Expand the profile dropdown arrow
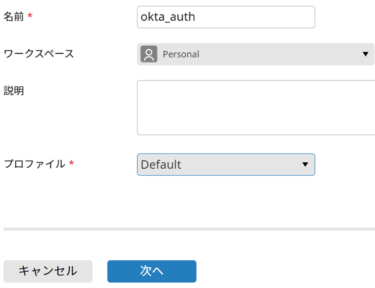 (x=305, y=164)
